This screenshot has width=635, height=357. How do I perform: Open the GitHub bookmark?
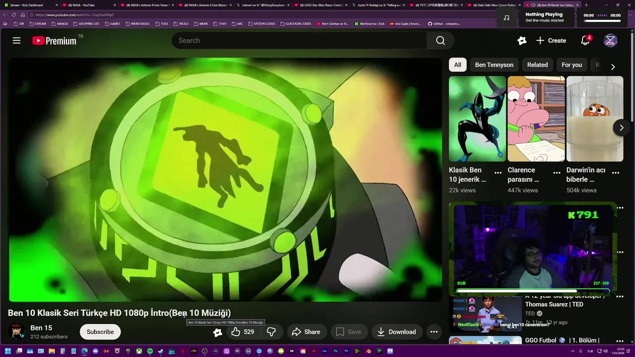click(x=444, y=24)
